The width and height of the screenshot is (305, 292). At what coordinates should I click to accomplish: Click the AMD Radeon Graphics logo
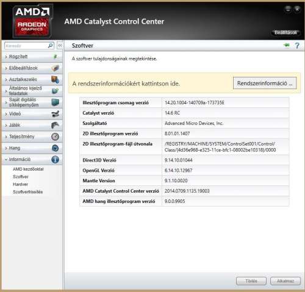(x=32, y=21)
